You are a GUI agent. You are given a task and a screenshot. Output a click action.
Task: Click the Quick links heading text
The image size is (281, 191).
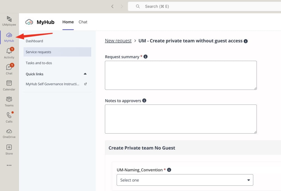tap(34, 74)
